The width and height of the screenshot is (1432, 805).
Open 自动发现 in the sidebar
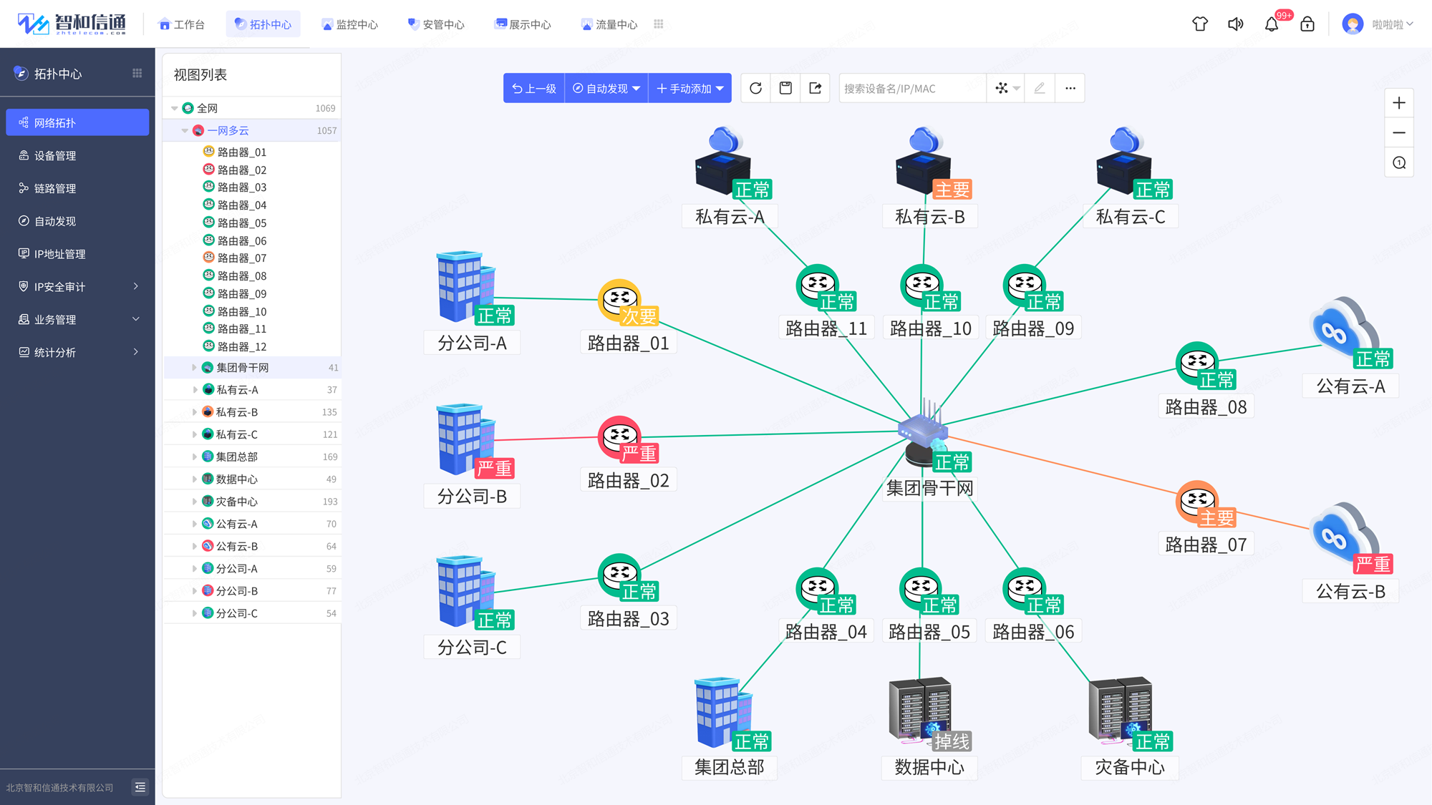tap(77, 221)
